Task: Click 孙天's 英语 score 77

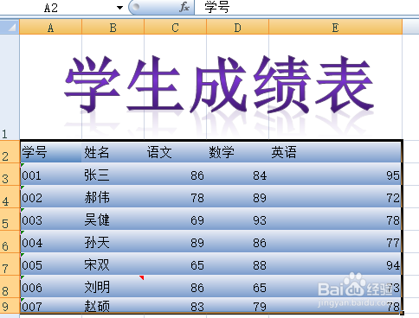Action: tap(335, 242)
